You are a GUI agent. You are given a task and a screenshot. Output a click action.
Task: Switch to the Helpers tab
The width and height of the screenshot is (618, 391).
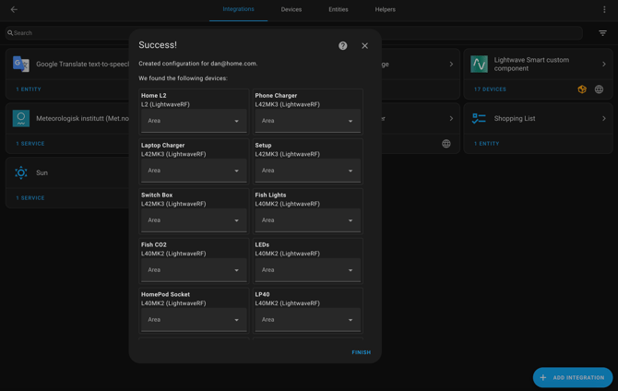[x=385, y=9]
